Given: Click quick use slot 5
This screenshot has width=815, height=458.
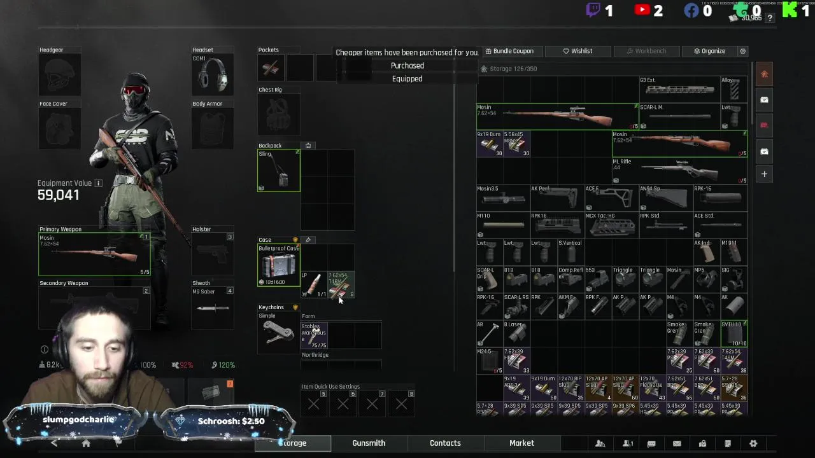Looking at the screenshot, I should click(314, 403).
